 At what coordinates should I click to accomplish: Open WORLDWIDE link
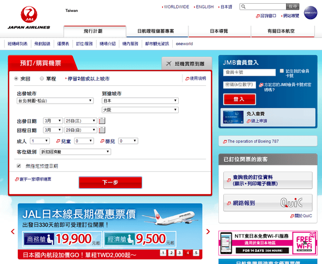[175, 7]
